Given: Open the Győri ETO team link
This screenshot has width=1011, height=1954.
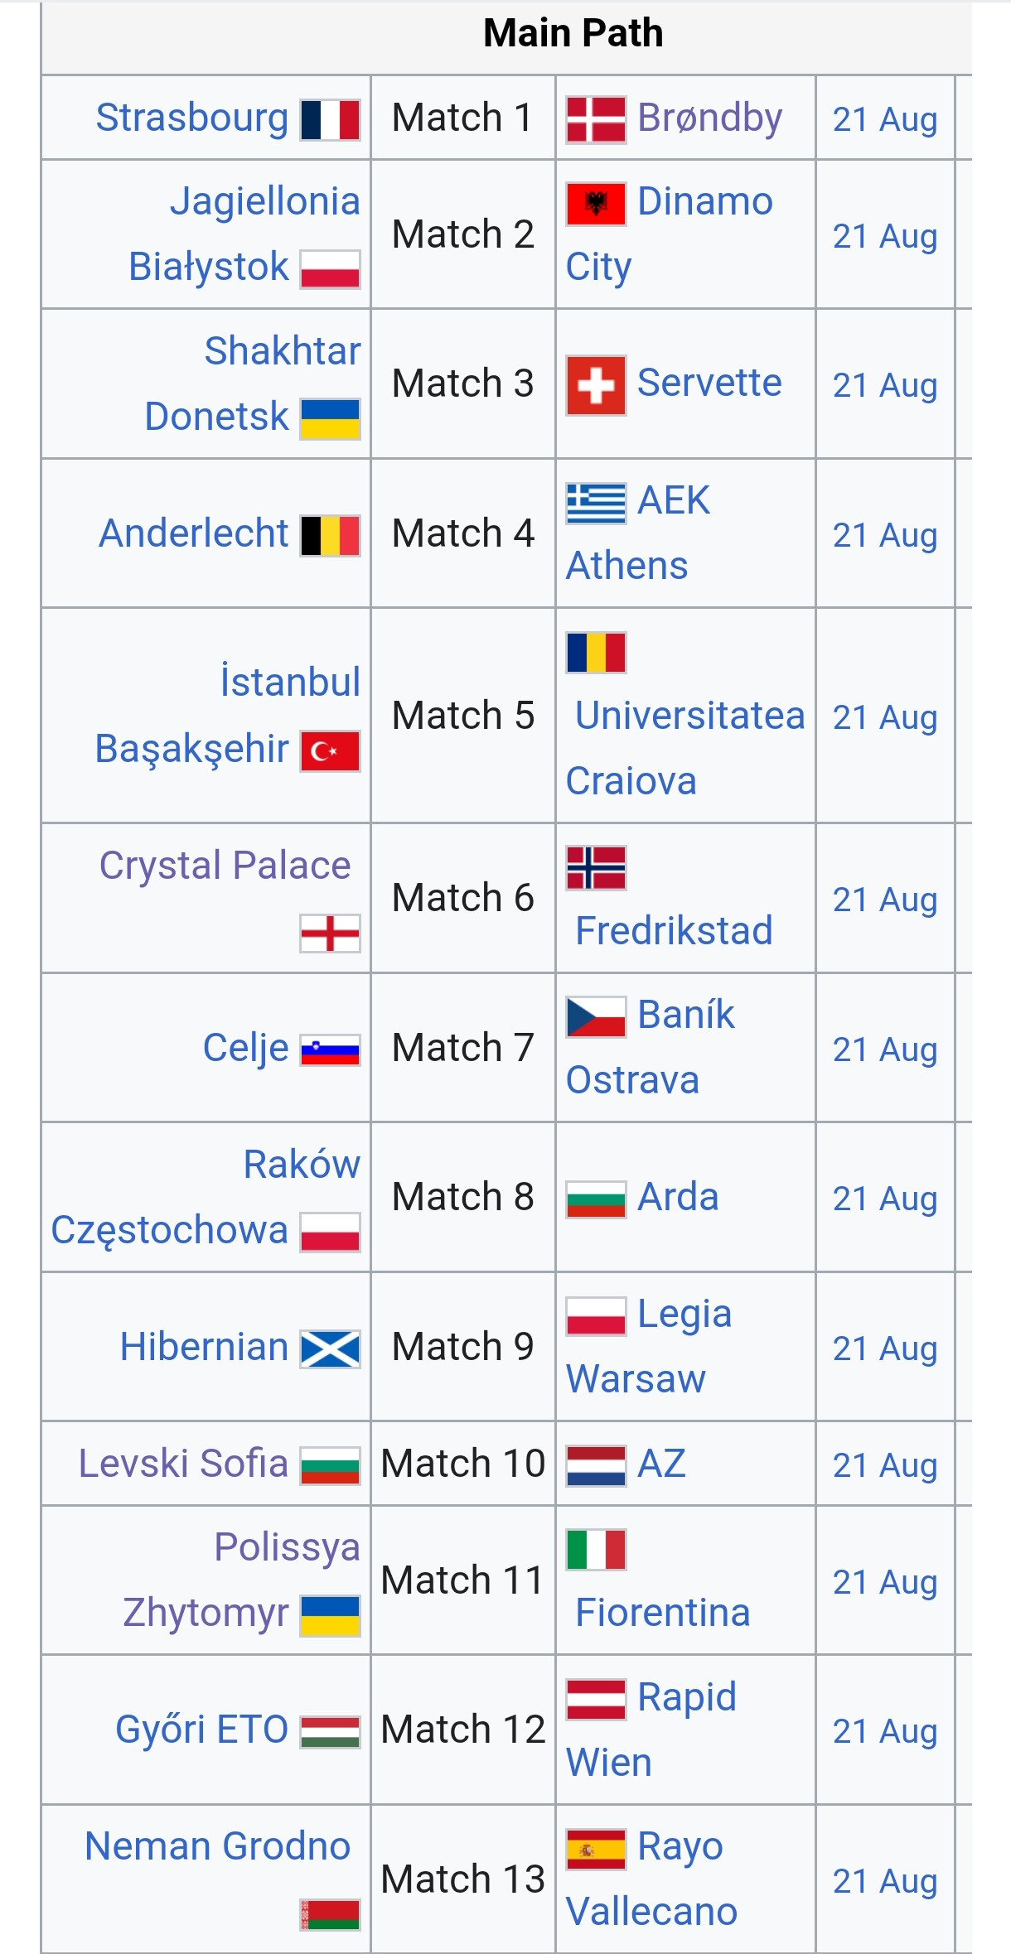Looking at the screenshot, I should 201,1730.
